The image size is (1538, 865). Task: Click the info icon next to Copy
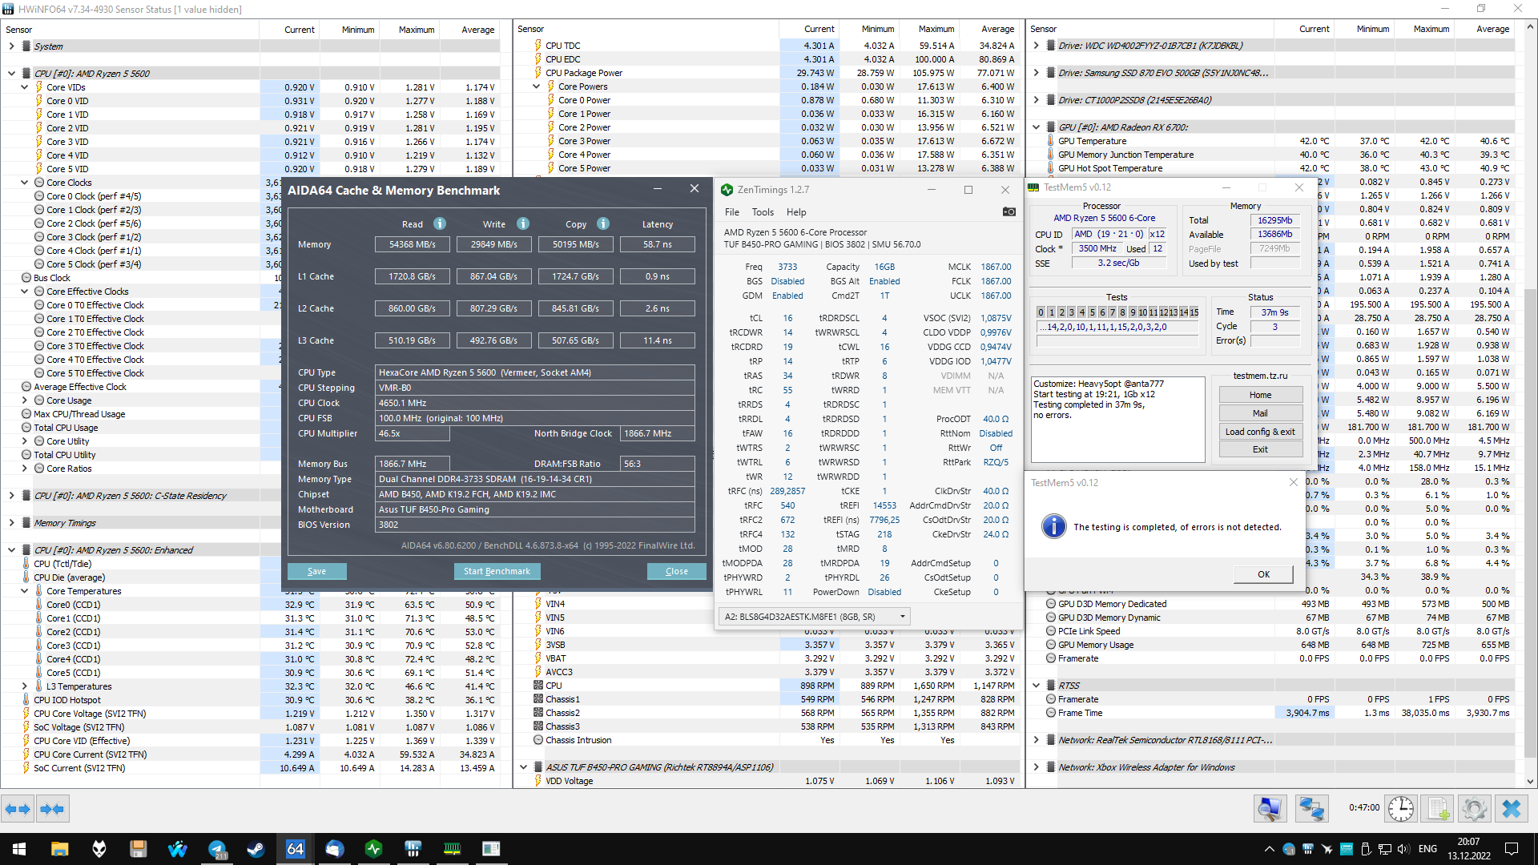[x=603, y=224]
